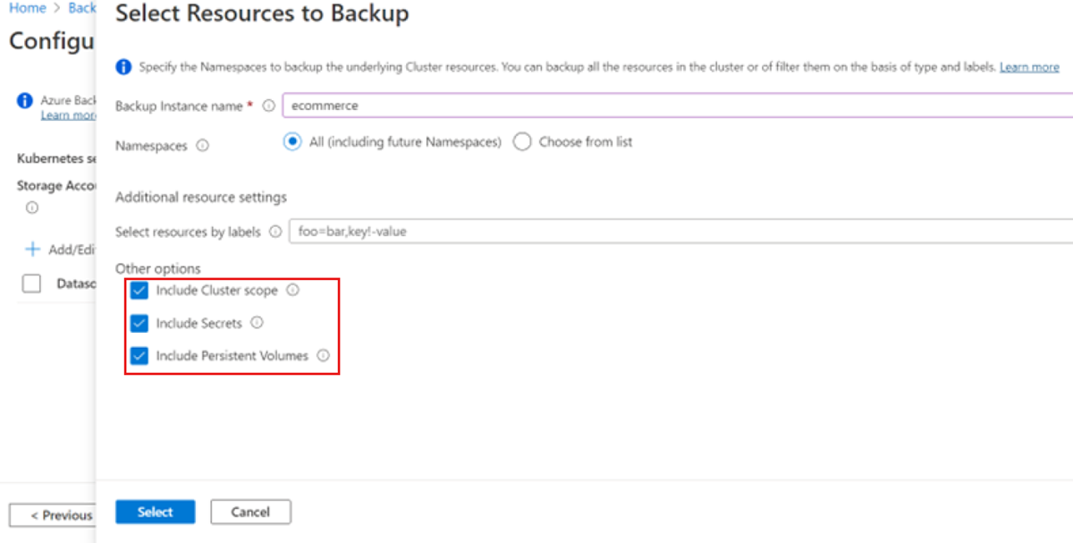Click the Azure Backup info icon in background page
Screen dimensions: 1073x543
click(25, 101)
